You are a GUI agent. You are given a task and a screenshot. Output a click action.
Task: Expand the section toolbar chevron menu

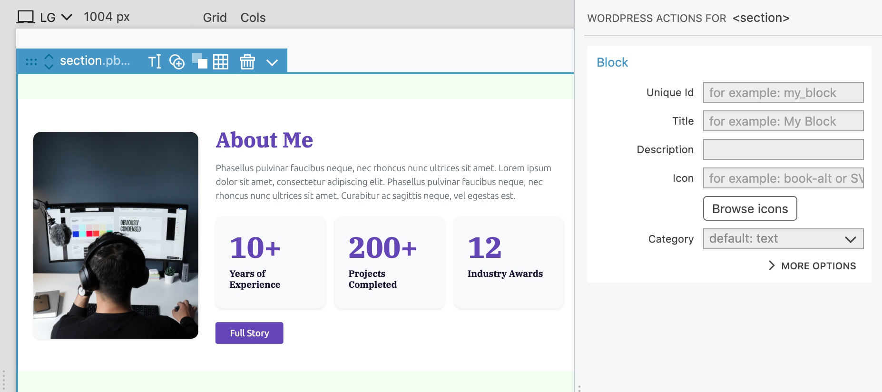272,62
